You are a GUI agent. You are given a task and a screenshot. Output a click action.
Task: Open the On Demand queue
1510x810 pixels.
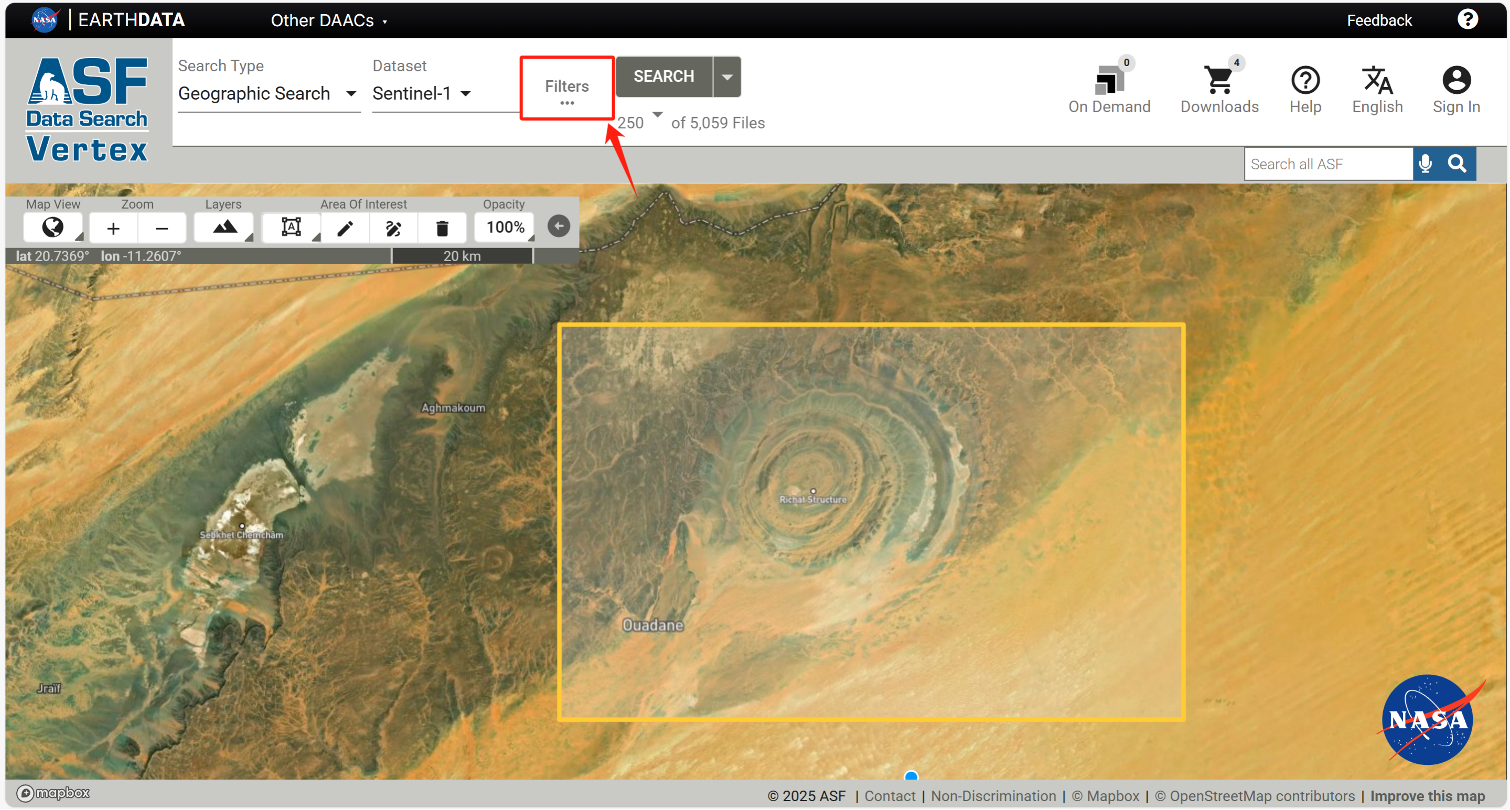coord(1110,90)
